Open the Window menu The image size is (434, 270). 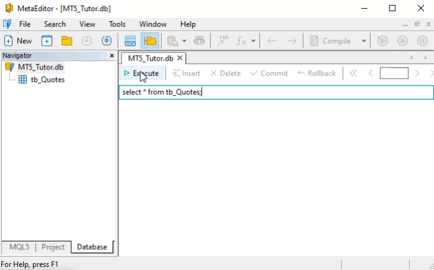tap(153, 24)
